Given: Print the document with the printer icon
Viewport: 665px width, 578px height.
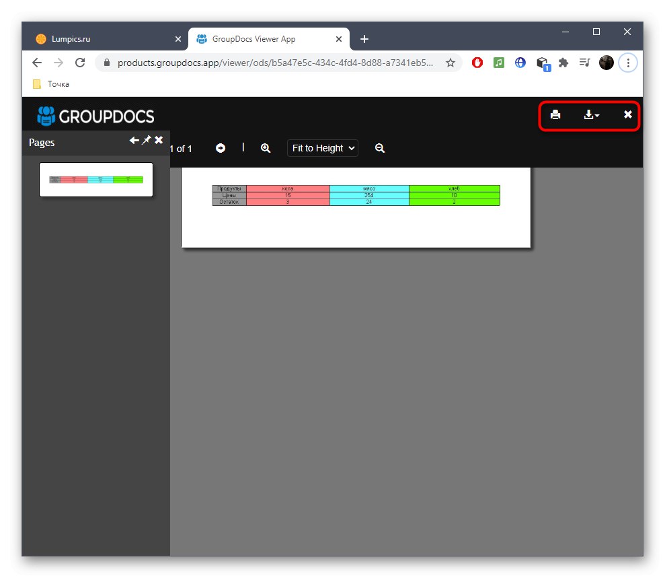Looking at the screenshot, I should (x=555, y=114).
